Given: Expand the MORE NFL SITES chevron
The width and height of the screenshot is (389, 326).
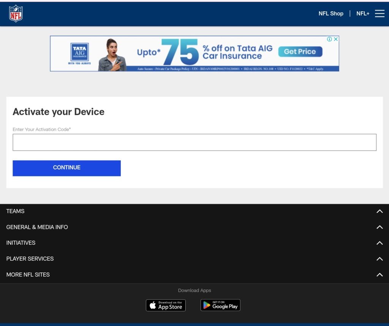Looking at the screenshot, I should point(380,275).
